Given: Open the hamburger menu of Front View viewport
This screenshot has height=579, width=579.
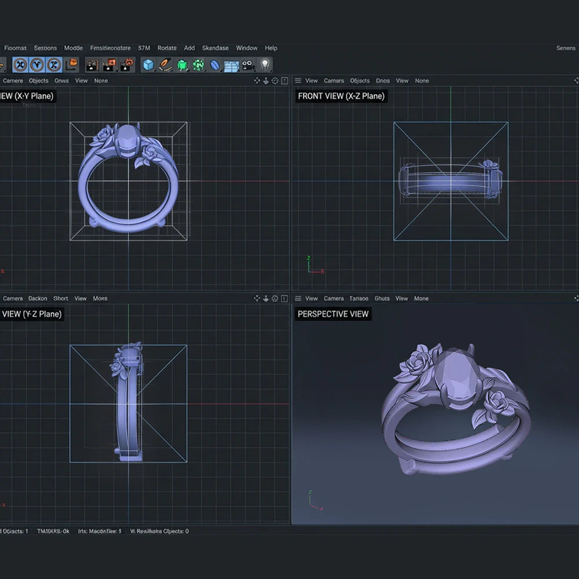Looking at the screenshot, I should [x=298, y=81].
